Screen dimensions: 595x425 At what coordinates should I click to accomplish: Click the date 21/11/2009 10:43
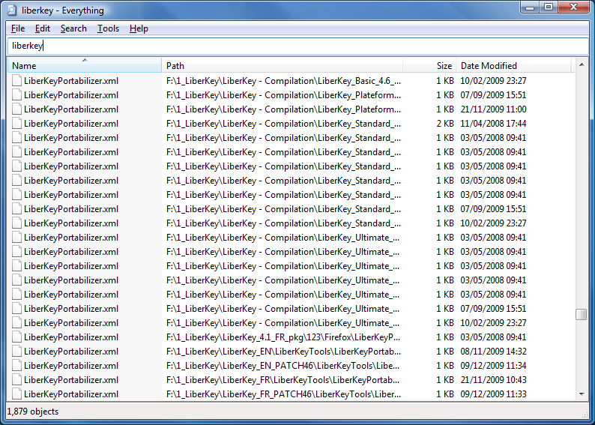(x=493, y=380)
